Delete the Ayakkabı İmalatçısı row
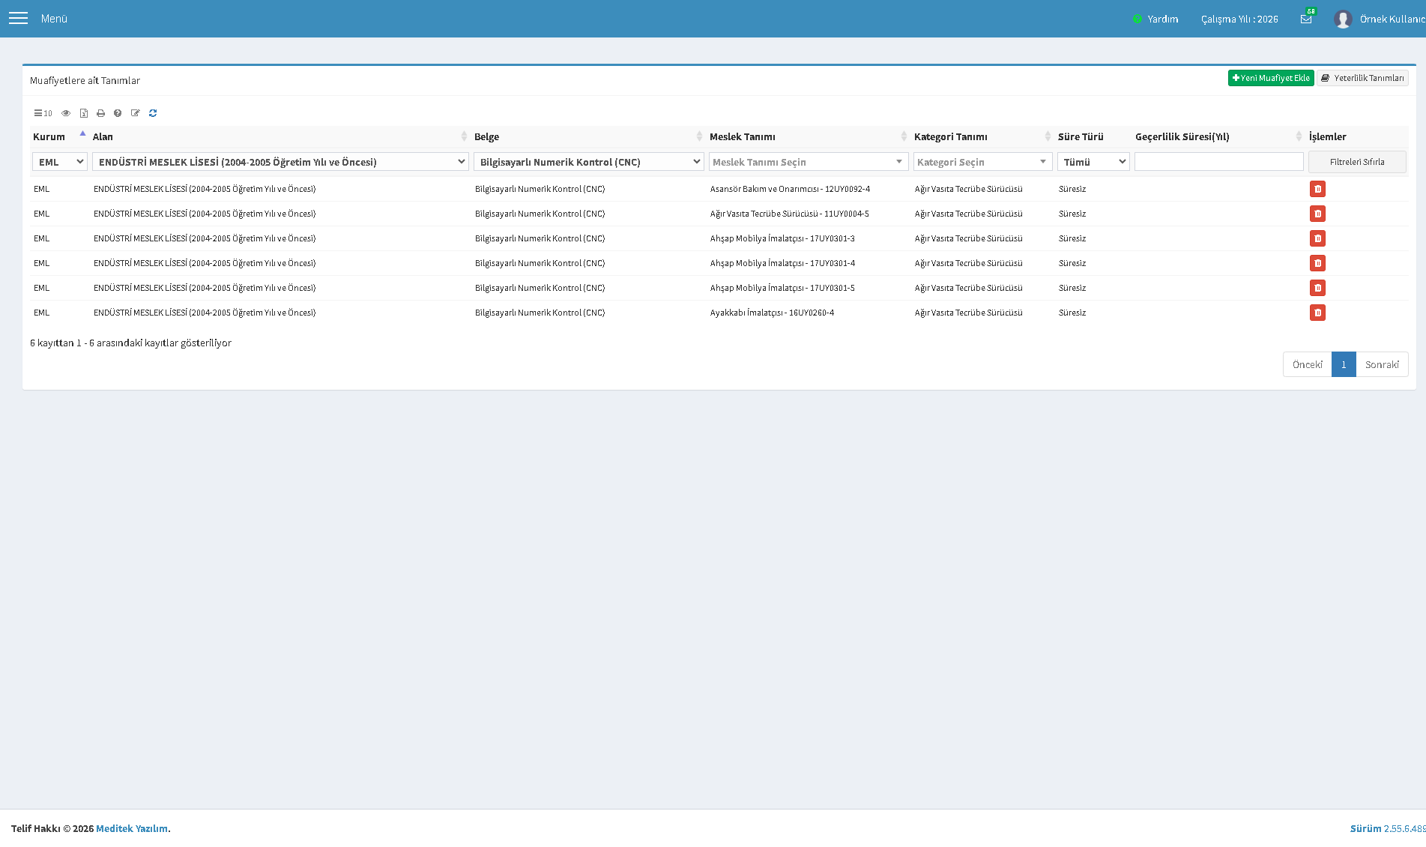1426x847 pixels. [1317, 313]
